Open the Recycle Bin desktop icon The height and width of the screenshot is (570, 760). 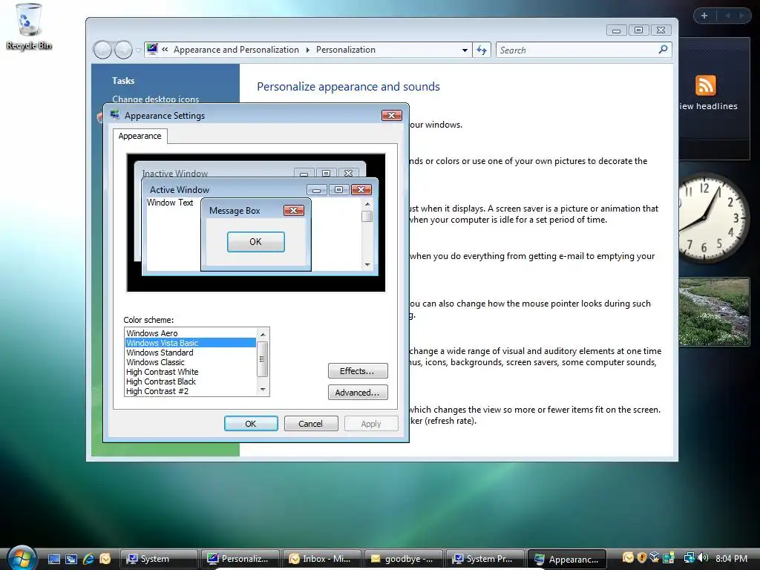tap(29, 27)
